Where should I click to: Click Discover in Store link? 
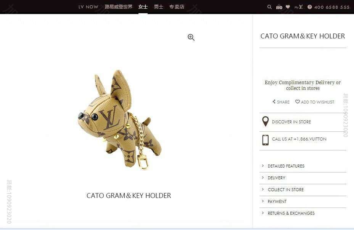coord(291,122)
